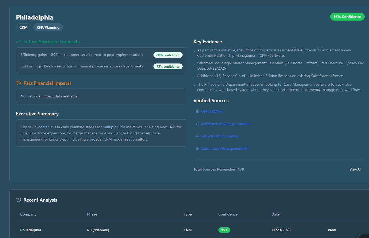Follow the Labor Case Management RFI link
The image size is (369, 238).
pyautogui.click(x=225, y=149)
